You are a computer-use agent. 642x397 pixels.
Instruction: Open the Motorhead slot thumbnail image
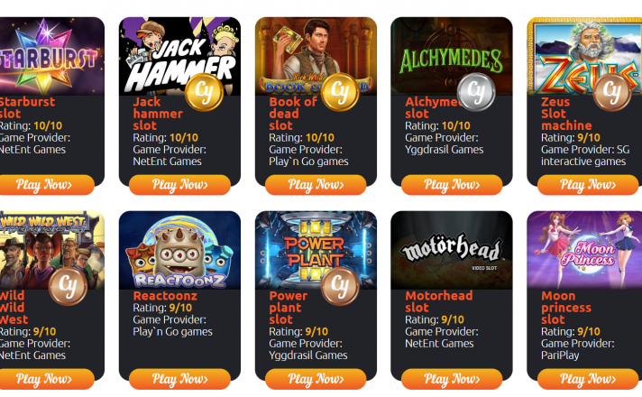(x=452, y=250)
